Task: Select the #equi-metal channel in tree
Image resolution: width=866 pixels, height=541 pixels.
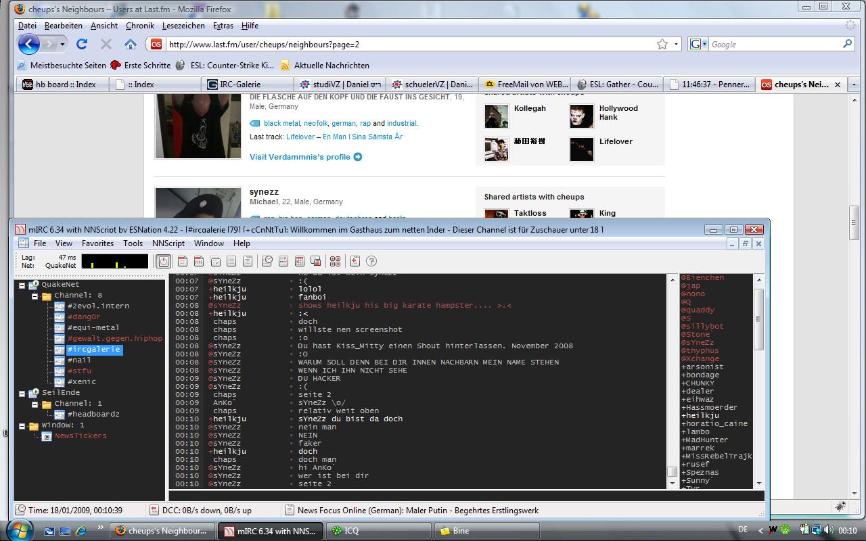Action: tap(93, 327)
